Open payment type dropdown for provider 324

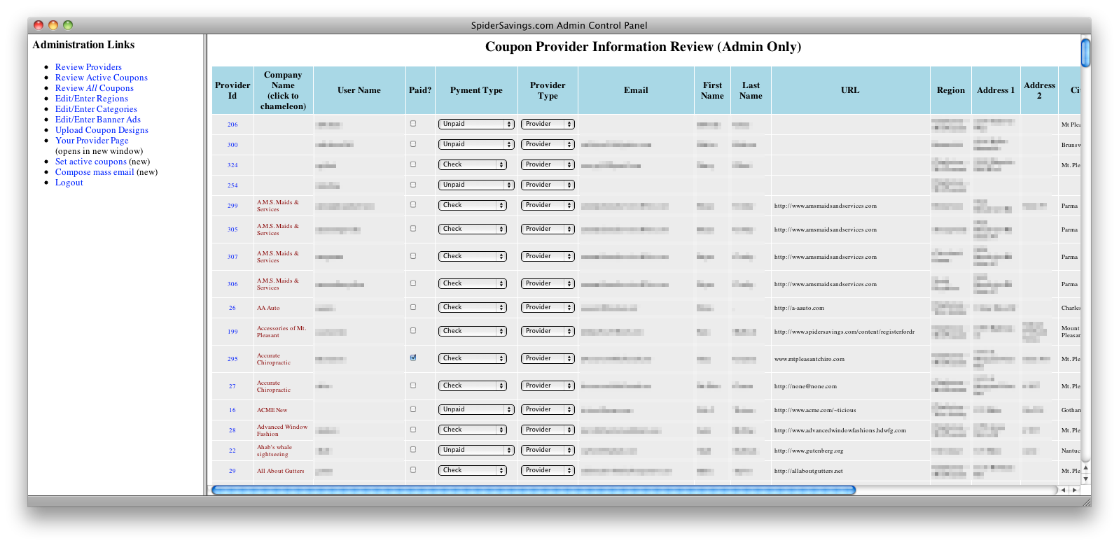pos(473,164)
